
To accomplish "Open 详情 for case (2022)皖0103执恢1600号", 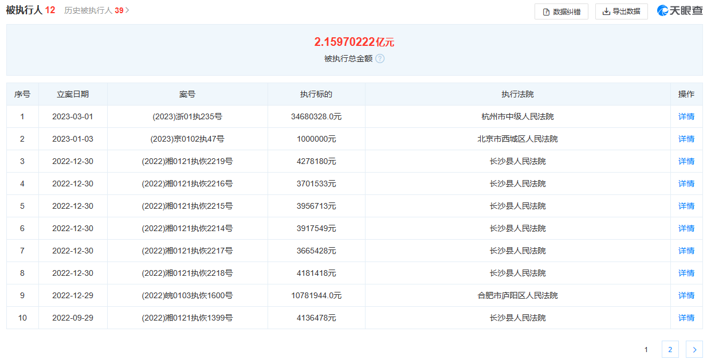I will [686, 295].
